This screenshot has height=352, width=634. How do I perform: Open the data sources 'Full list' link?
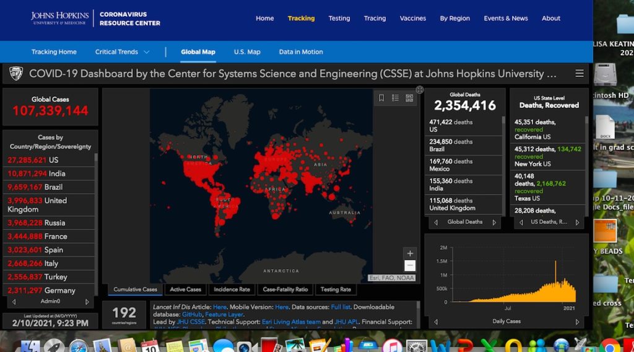tap(341, 307)
